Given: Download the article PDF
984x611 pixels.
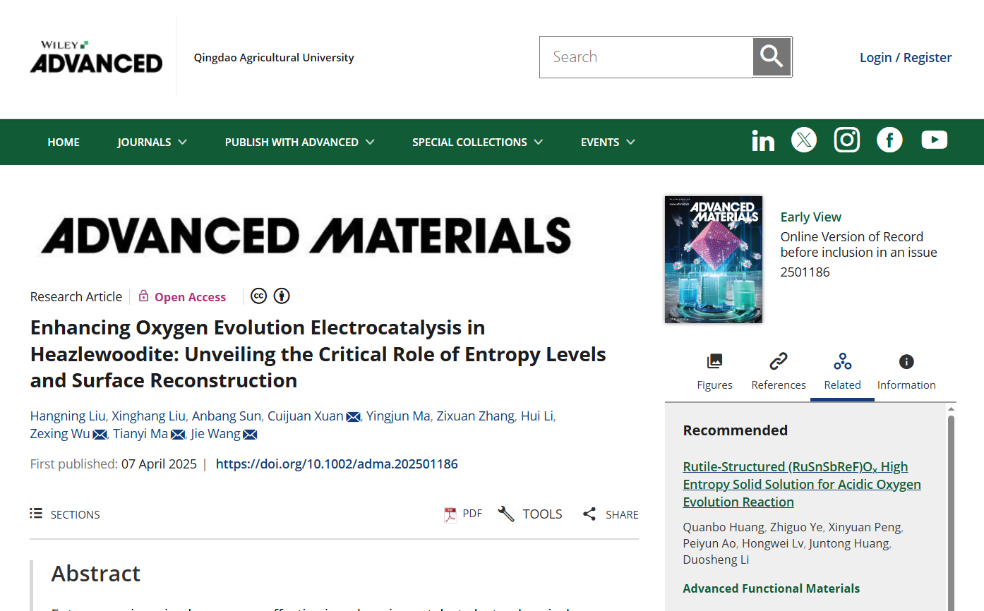Looking at the screenshot, I should pyautogui.click(x=463, y=514).
